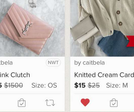Image resolution: width=134 pixels, height=112 pixels.
Task: View the cream cardigan outfit photo
Action: click(x=102, y=28)
